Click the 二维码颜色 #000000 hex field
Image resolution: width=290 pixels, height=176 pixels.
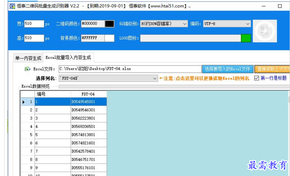point(93,24)
